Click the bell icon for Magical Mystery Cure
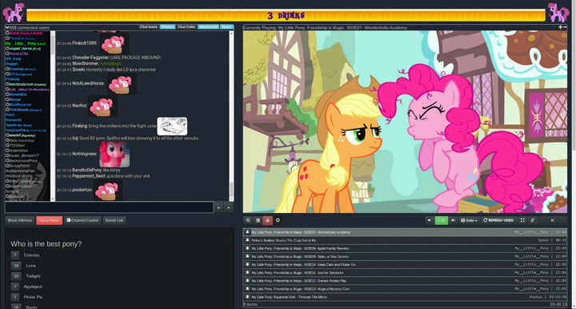The image size is (576, 309). tap(247, 289)
